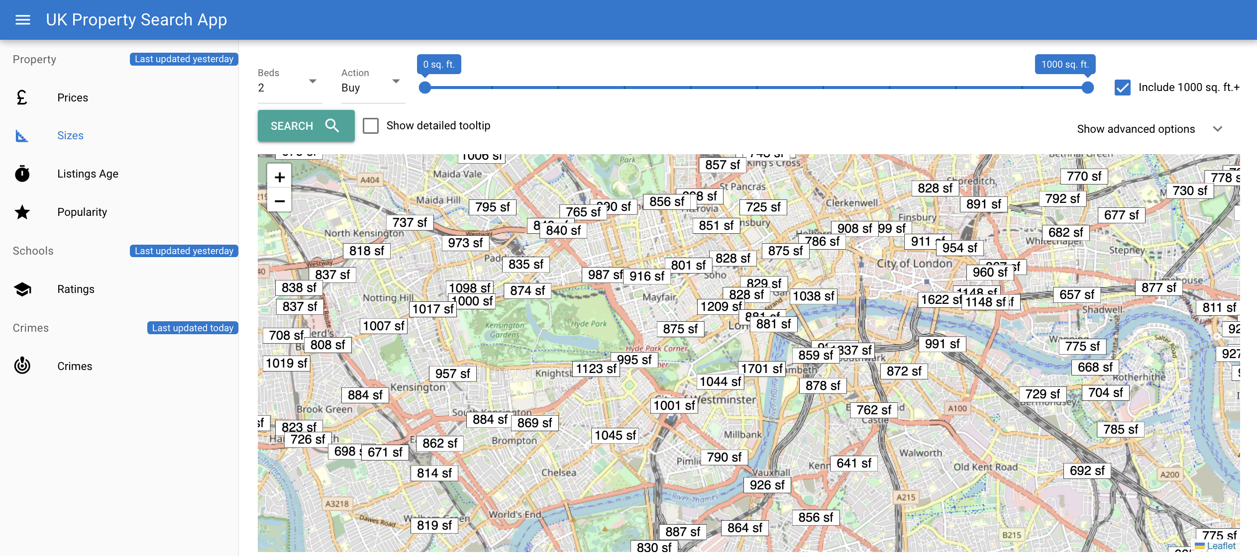Click the 1000 sq. ft. slider label

coord(1065,65)
